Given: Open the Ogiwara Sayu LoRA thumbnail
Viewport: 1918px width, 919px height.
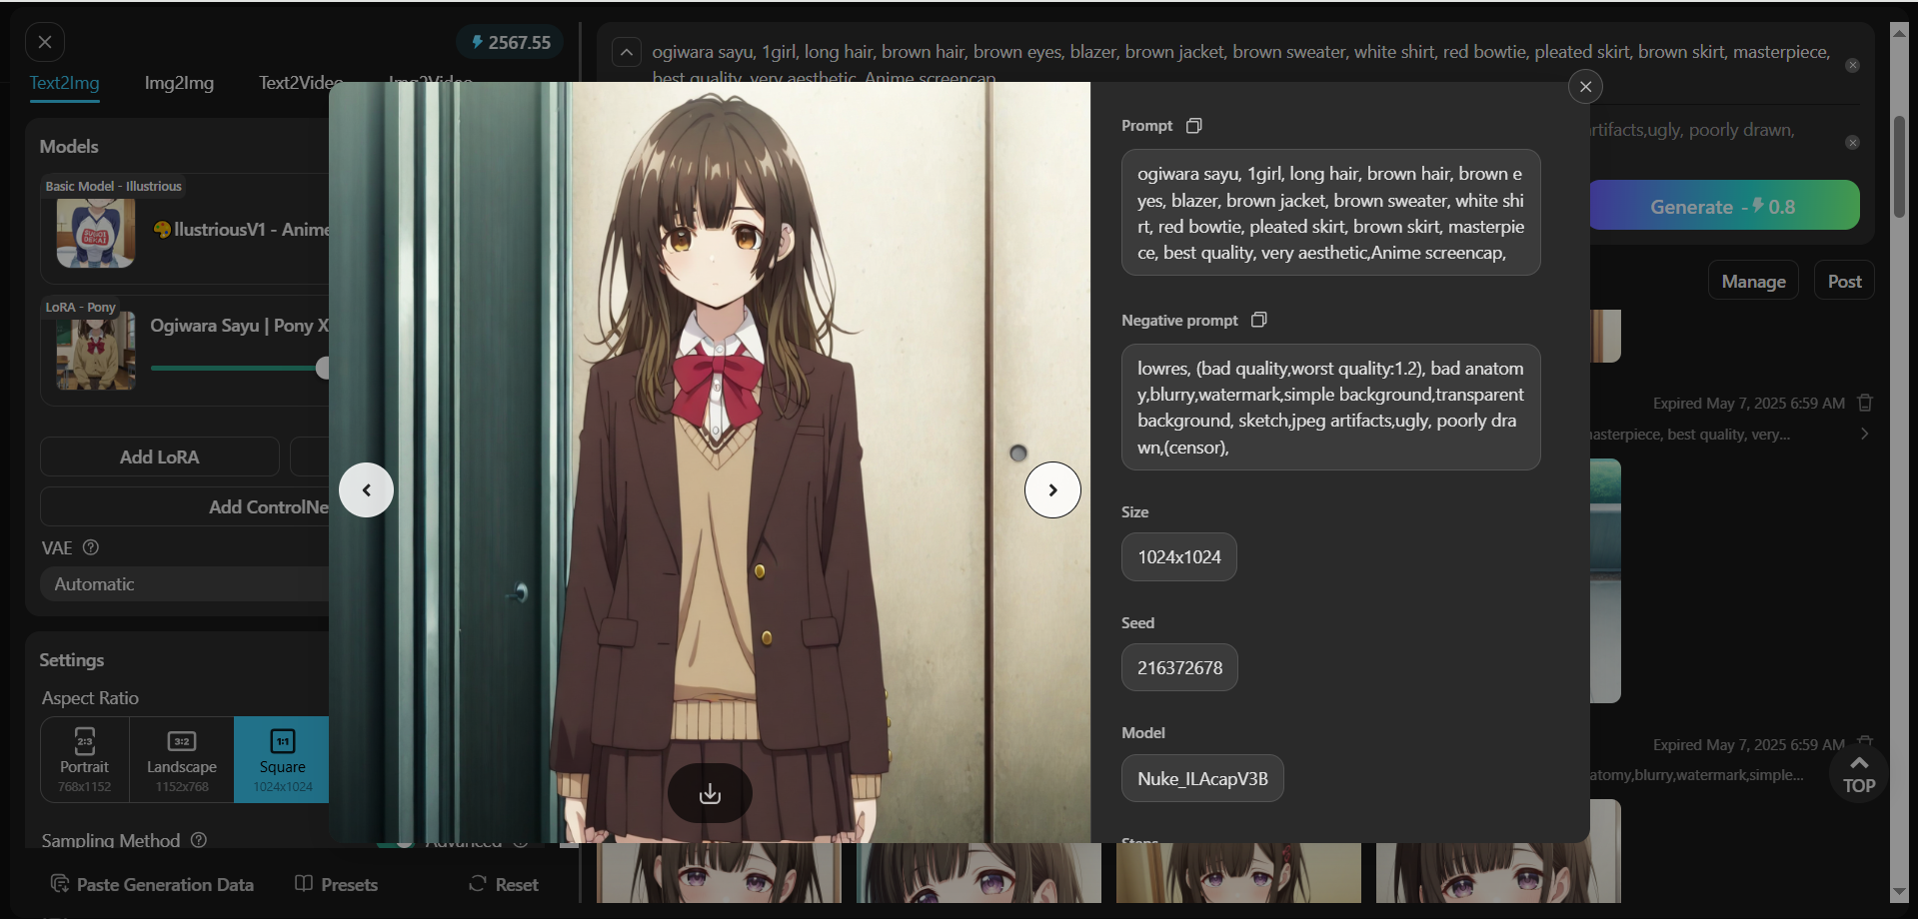Looking at the screenshot, I should pyautogui.click(x=96, y=352).
